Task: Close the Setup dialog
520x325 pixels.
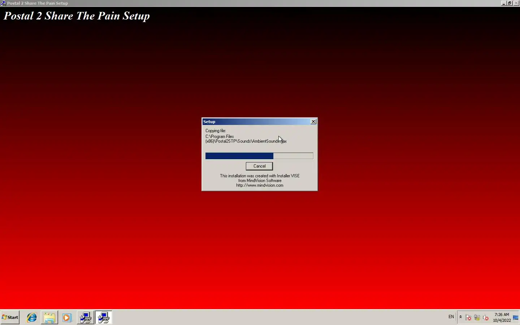Action: (x=313, y=122)
